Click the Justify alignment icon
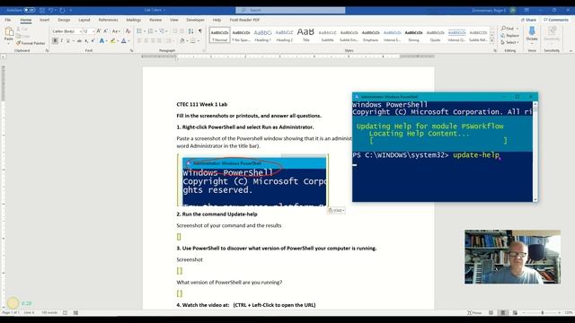Screen dimensions: 575x323 pos(159,40)
